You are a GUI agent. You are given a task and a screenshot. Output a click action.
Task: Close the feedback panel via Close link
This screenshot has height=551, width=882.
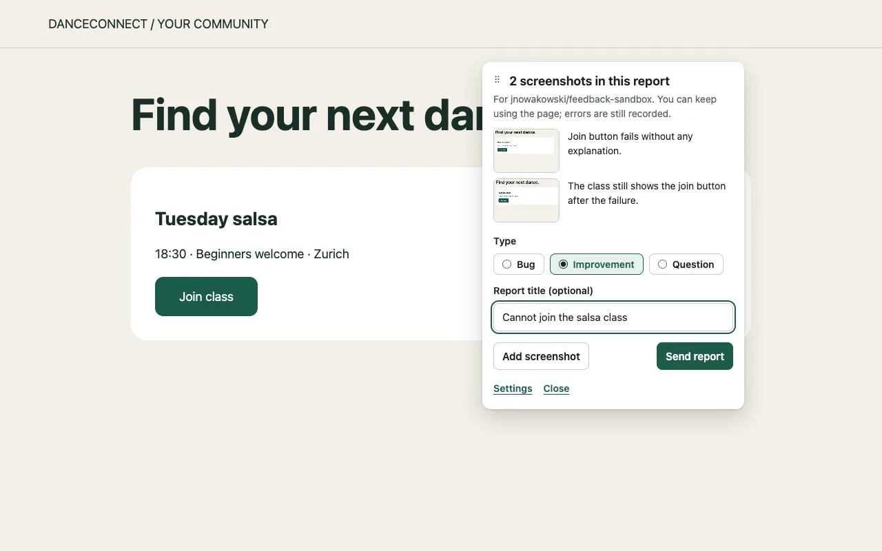(556, 388)
